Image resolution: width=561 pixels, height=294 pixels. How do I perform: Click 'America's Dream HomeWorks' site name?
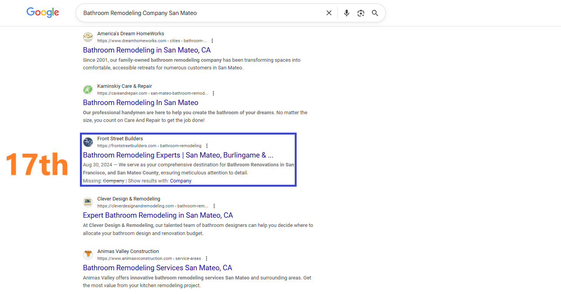pyautogui.click(x=131, y=34)
